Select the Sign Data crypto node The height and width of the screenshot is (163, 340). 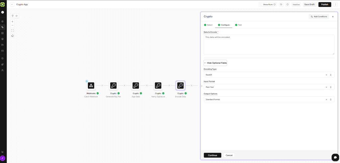[x=135, y=85]
